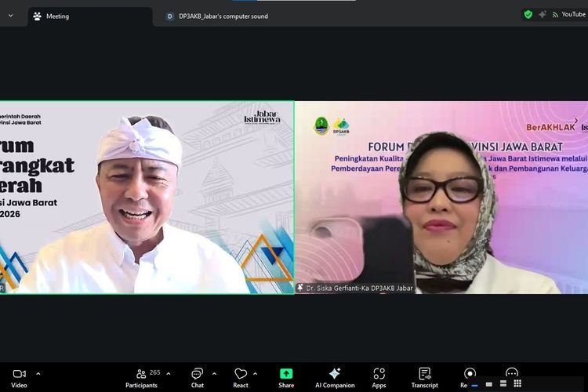This screenshot has width=588, height=392.
Task: Open the Apps menu
Action: pyautogui.click(x=379, y=378)
